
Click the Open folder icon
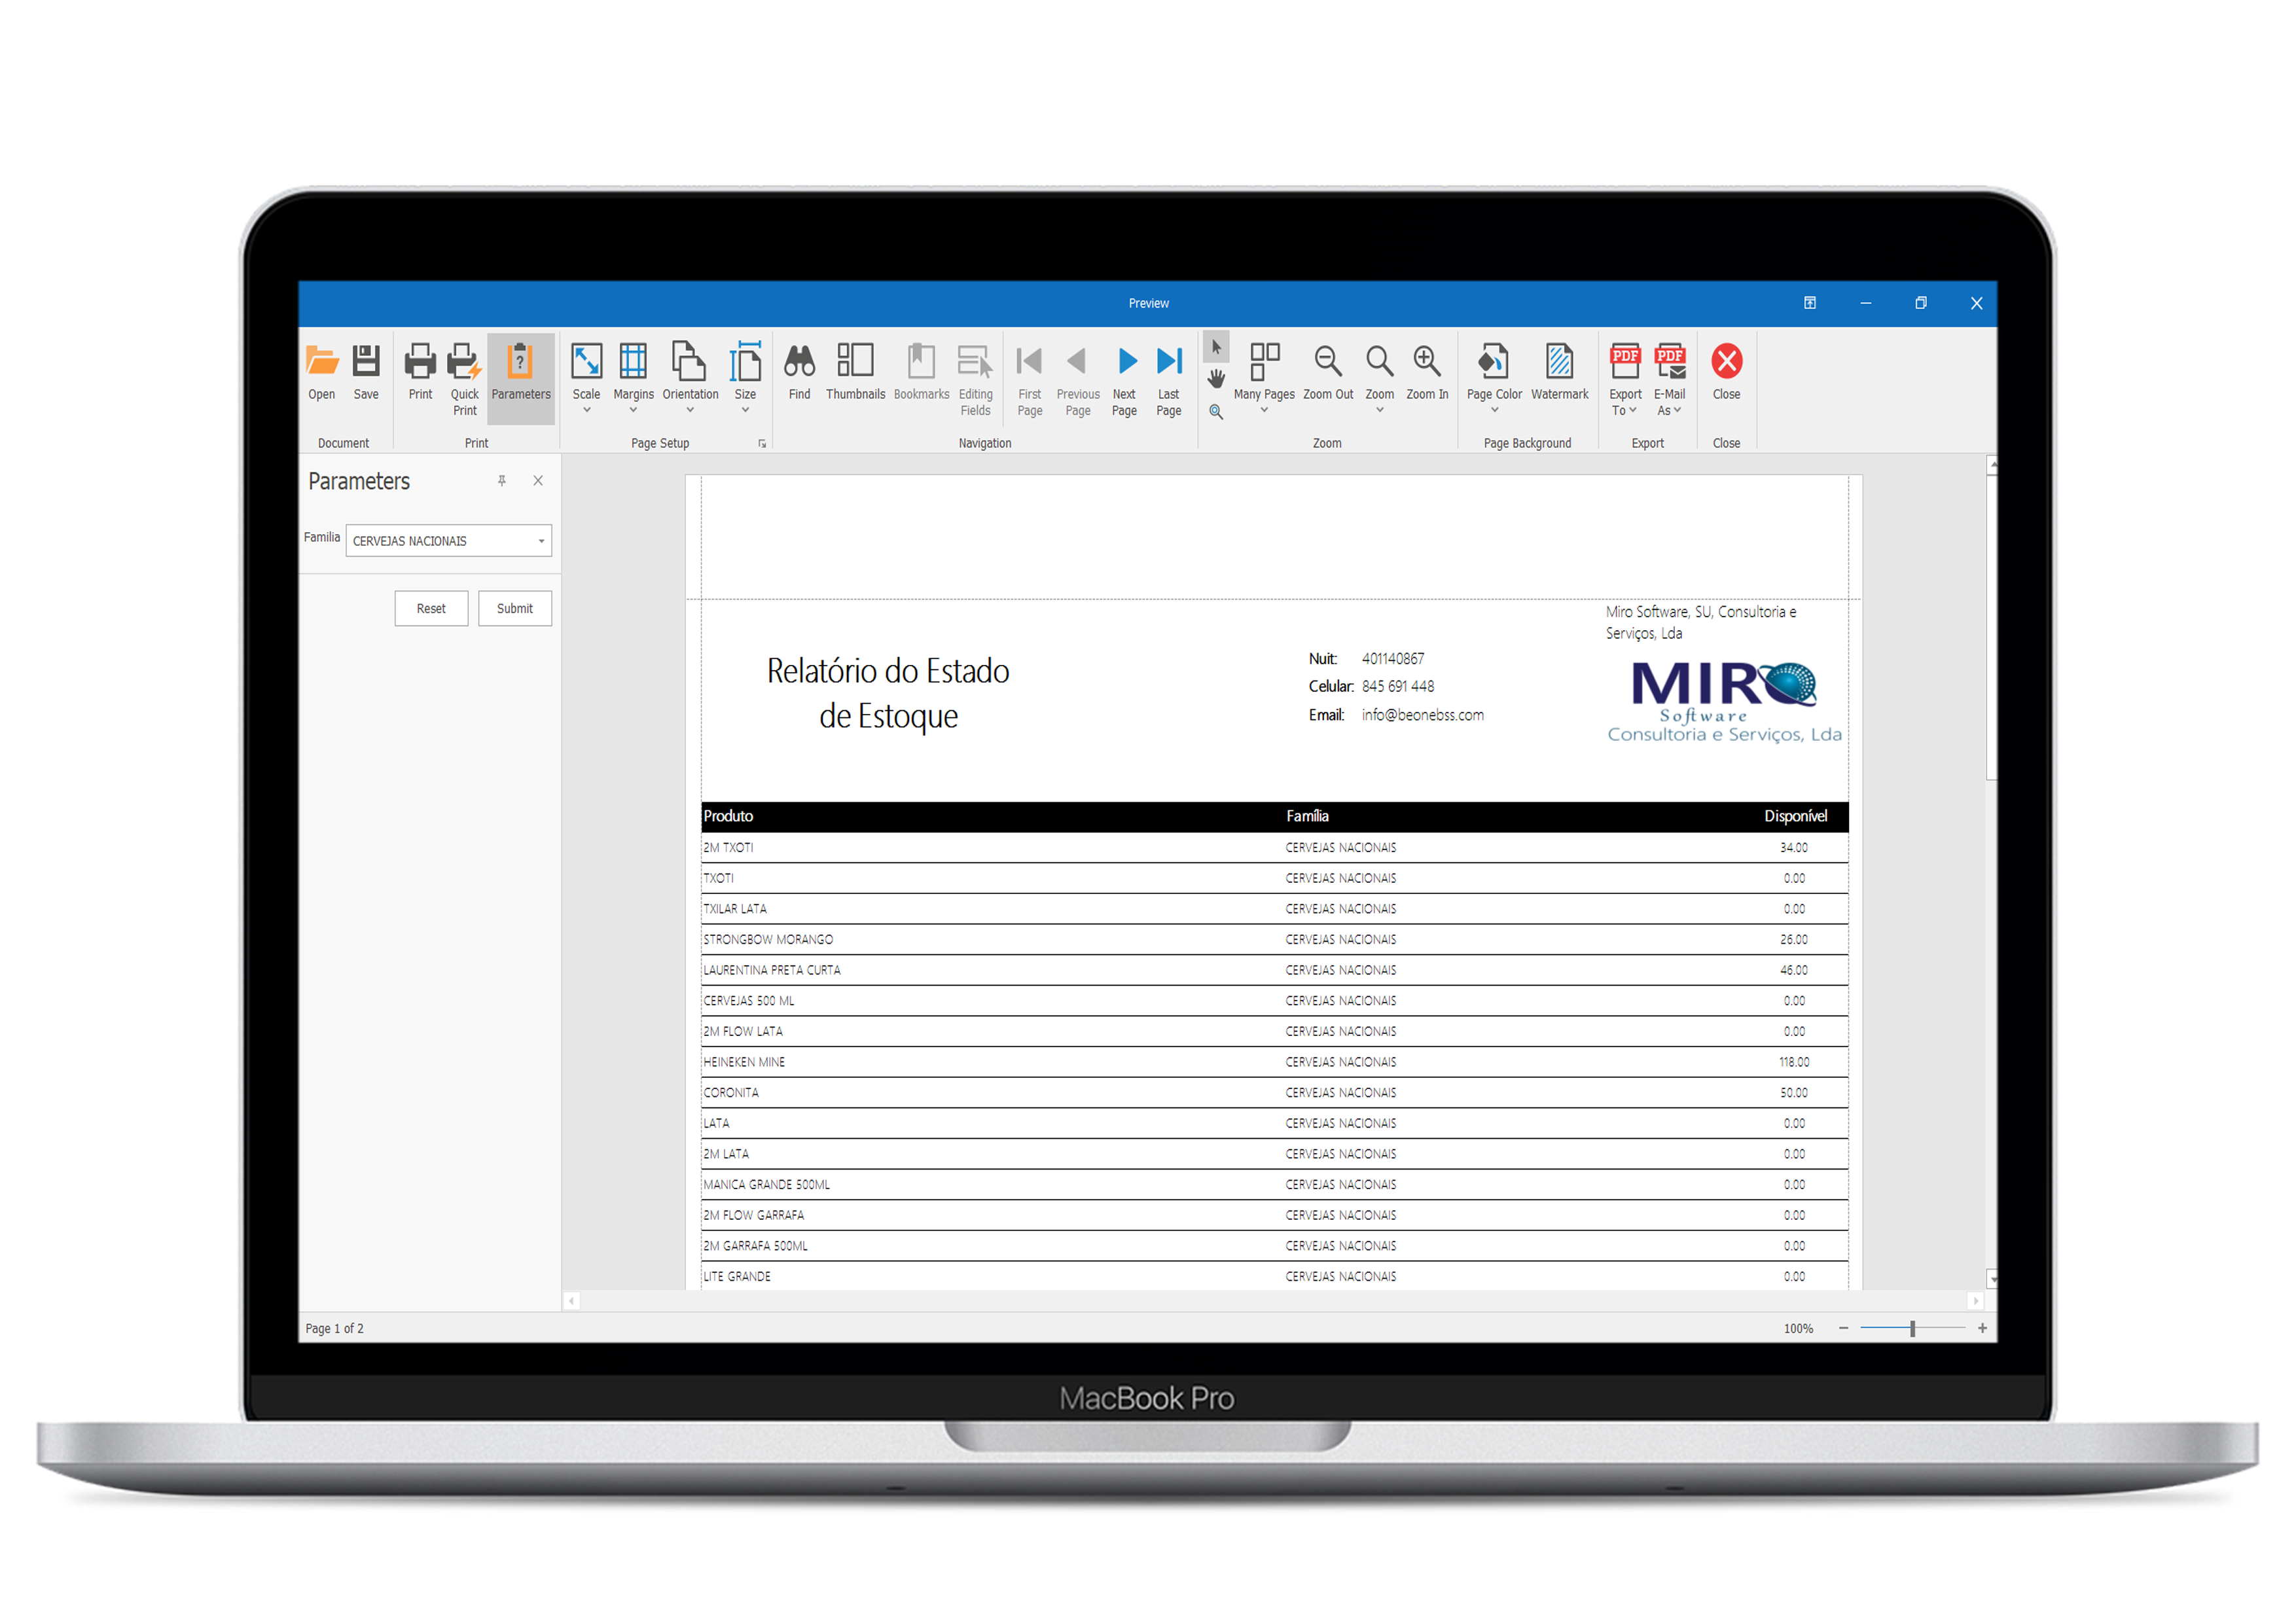click(x=321, y=371)
